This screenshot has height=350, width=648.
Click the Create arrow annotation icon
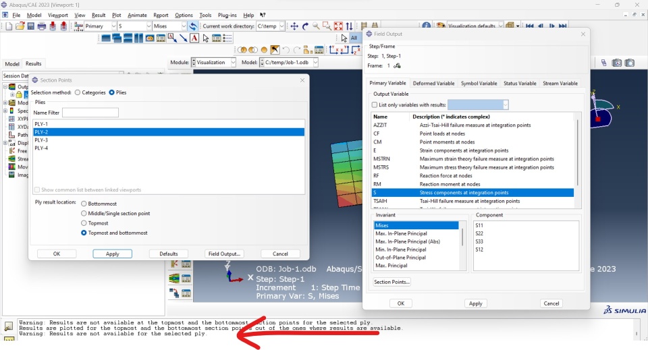point(183,38)
